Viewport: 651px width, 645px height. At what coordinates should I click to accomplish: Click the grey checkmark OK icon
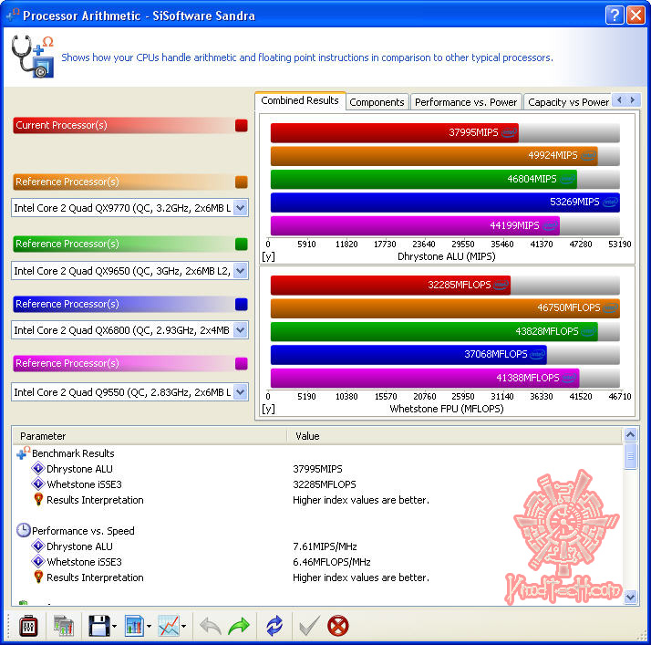pyautogui.click(x=309, y=626)
